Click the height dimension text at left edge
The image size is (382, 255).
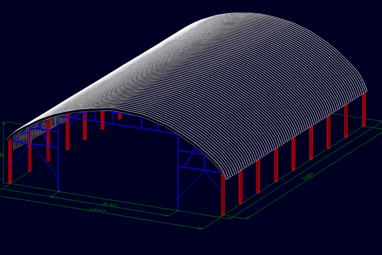coord(2,154)
